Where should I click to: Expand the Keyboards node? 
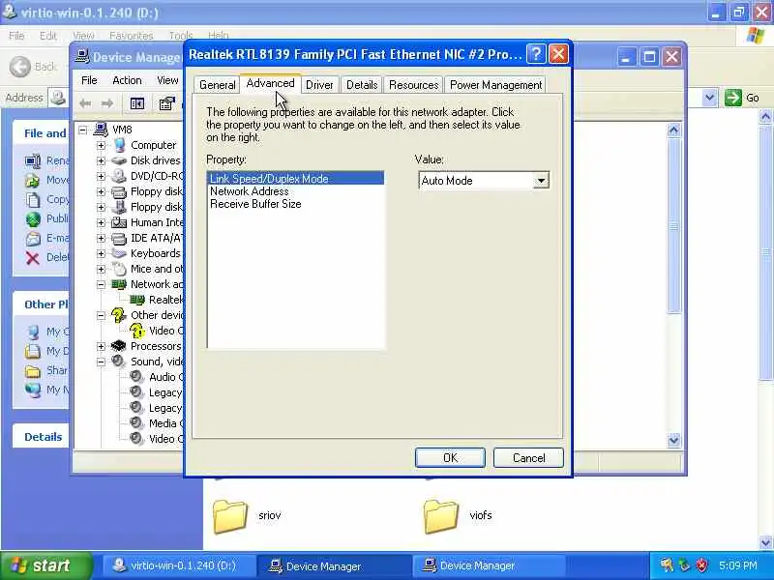point(102,253)
